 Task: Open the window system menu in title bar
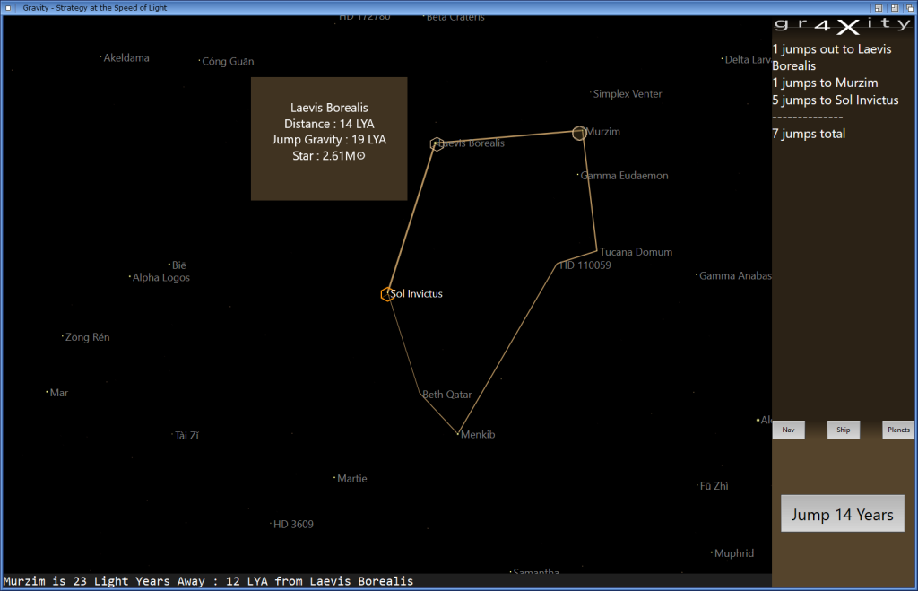[7, 7]
